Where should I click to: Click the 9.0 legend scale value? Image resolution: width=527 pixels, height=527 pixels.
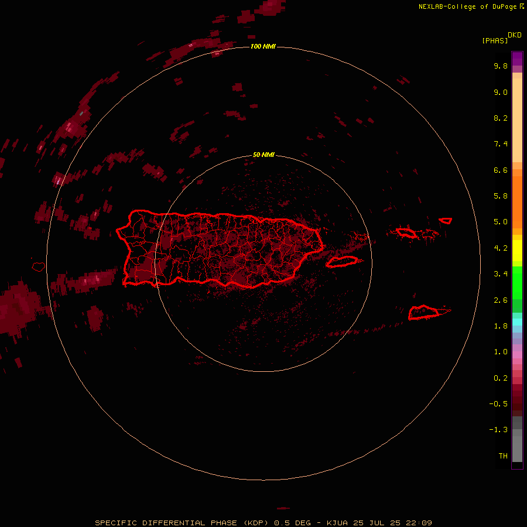[501, 92]
